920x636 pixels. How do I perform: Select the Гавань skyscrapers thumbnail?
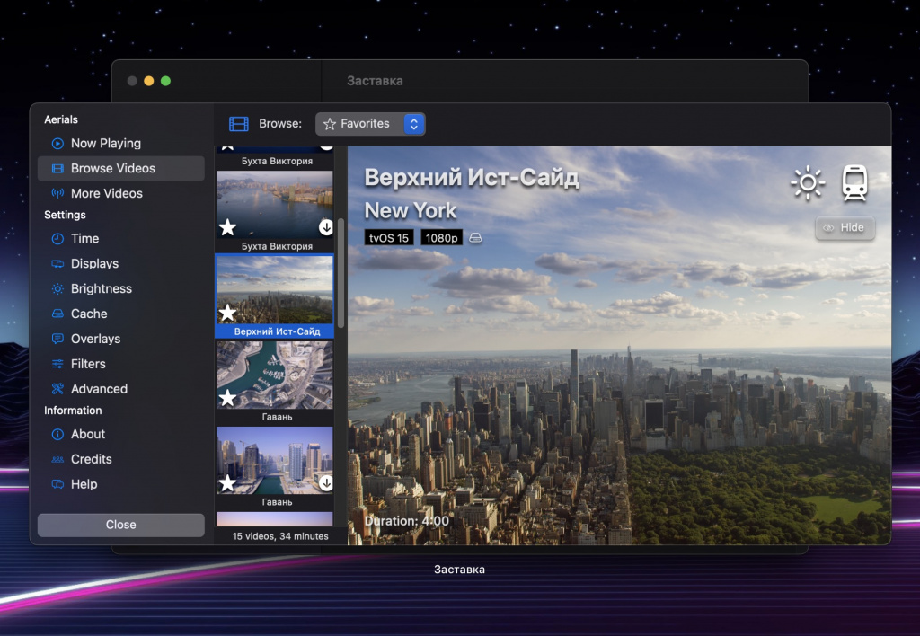click(x=275, y=460)
